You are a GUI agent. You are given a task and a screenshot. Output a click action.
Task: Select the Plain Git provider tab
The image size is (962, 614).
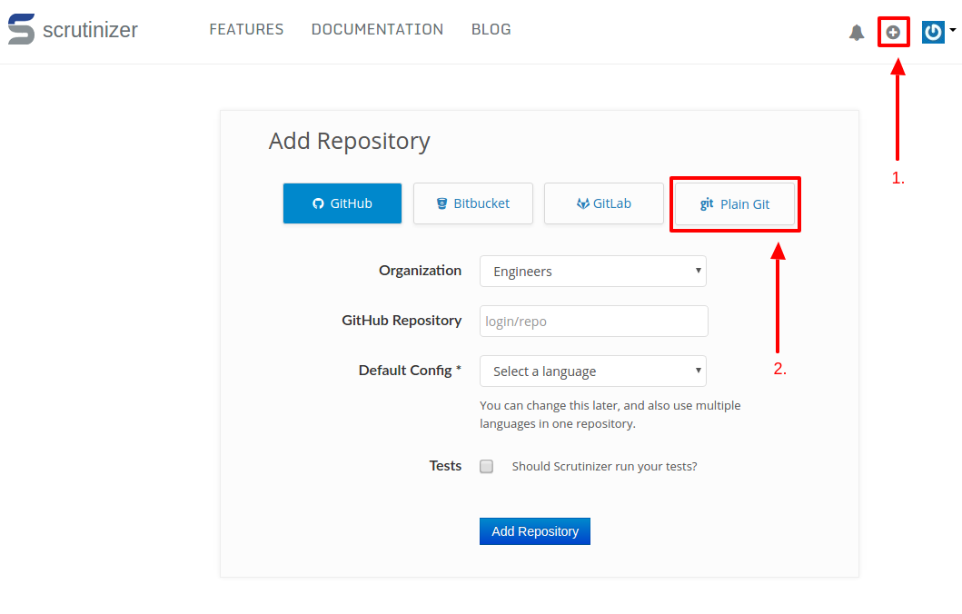734,203
